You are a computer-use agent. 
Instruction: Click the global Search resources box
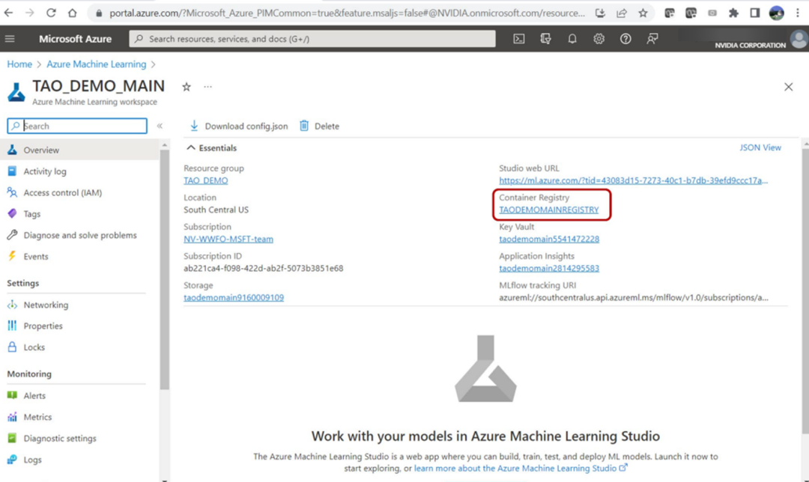click(312, 39)
